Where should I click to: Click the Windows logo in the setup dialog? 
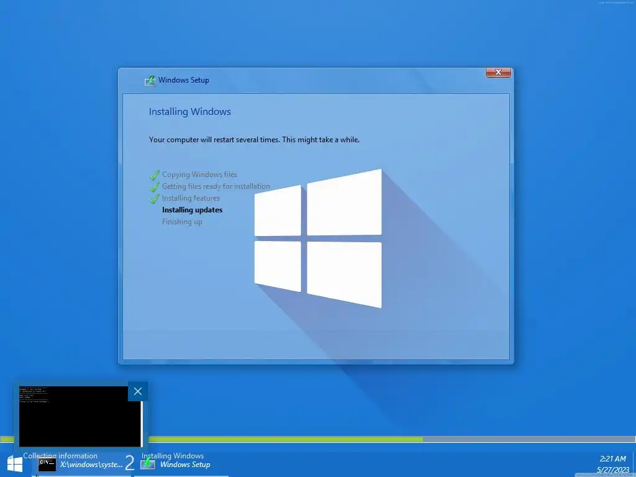pyautogui.click(x=318, y=238)
